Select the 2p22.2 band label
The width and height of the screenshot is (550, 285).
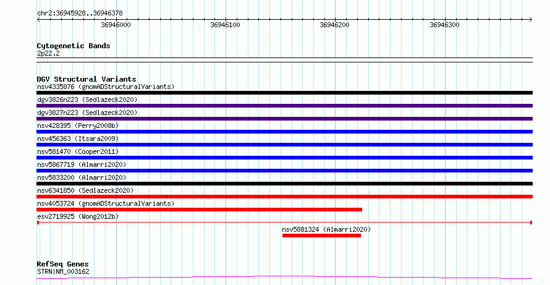tap(48, 53)
